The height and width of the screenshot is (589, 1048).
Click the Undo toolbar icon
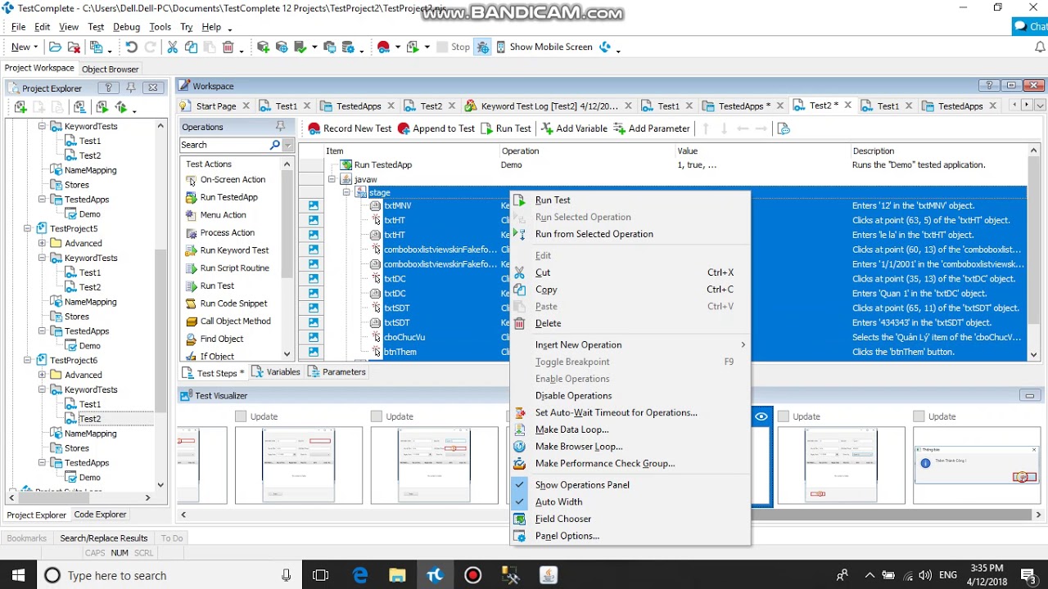pyautogui.click(x=131, y=47)
